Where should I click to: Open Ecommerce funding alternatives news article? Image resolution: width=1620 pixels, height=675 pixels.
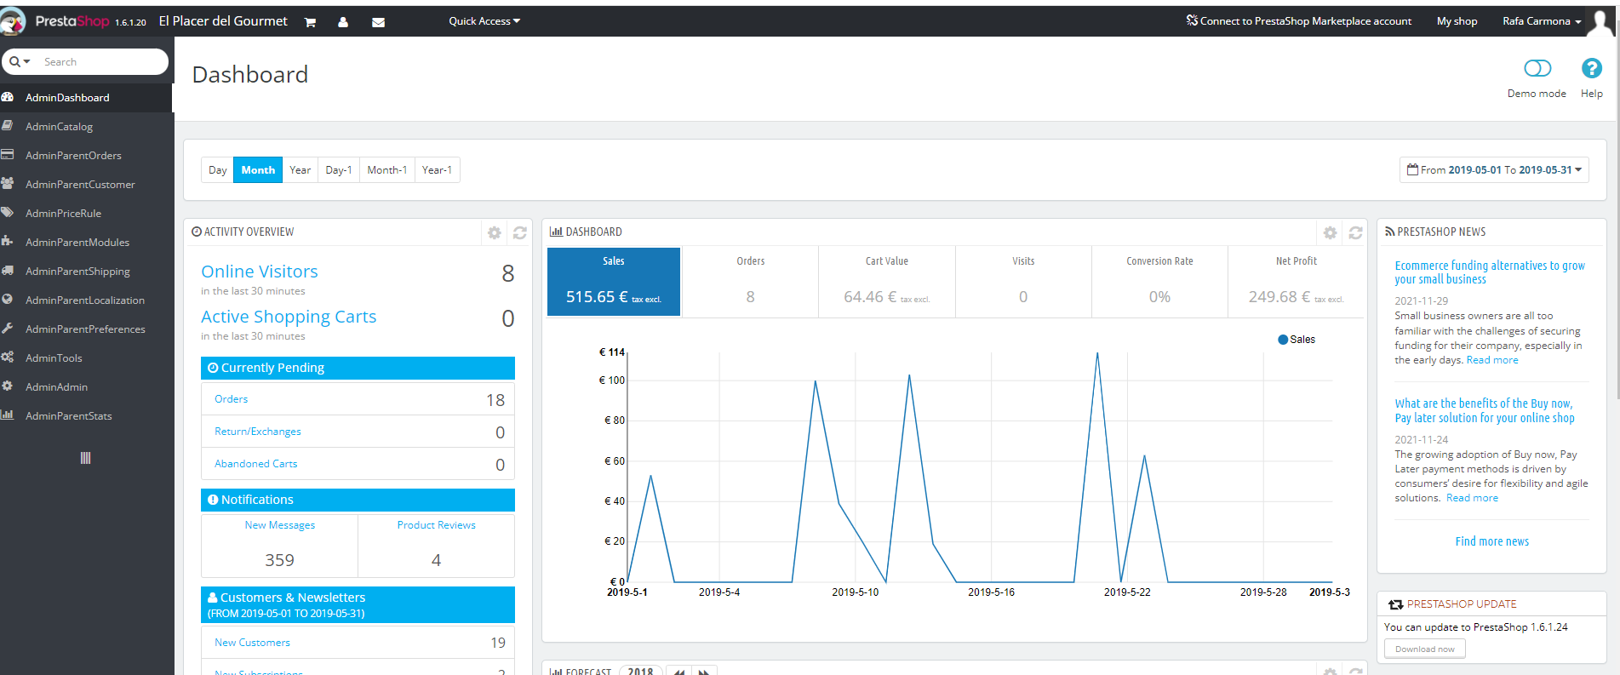point(1490,272)
